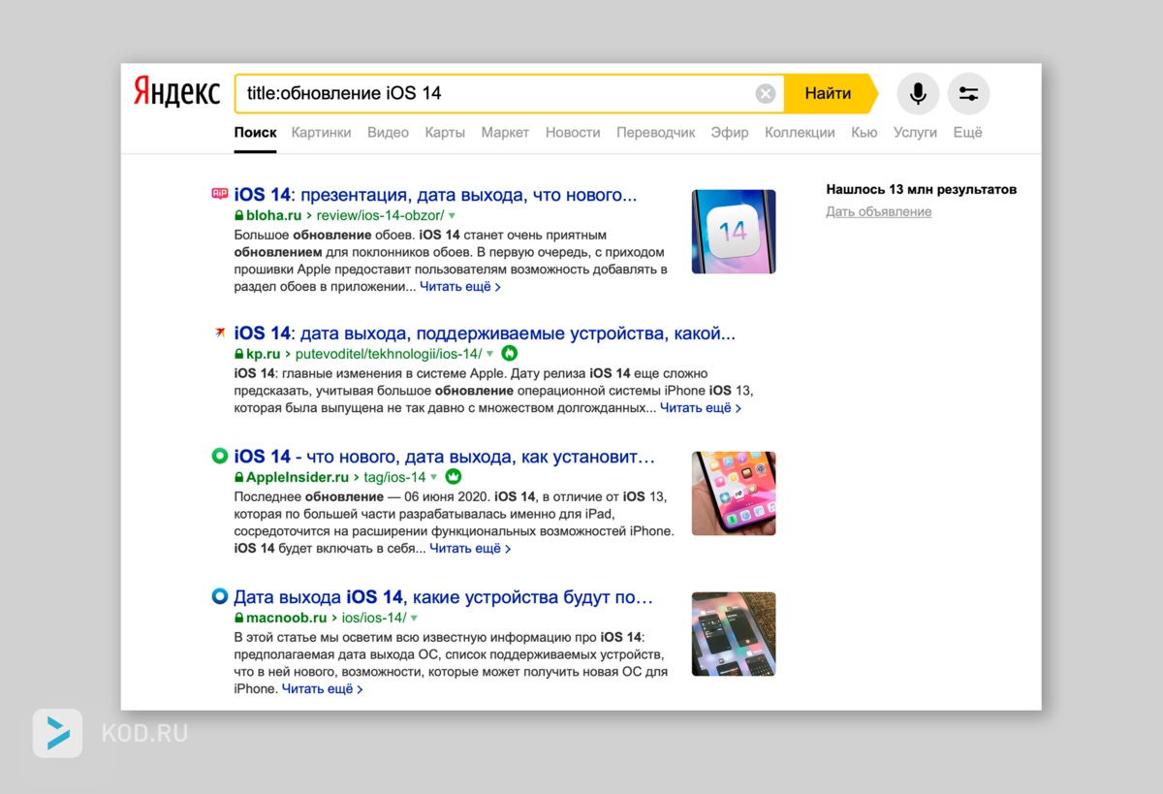Open result 'Дата выхода iOS 14, какие устройства'
Screen dimensions: 1163x794
point(443,597)
